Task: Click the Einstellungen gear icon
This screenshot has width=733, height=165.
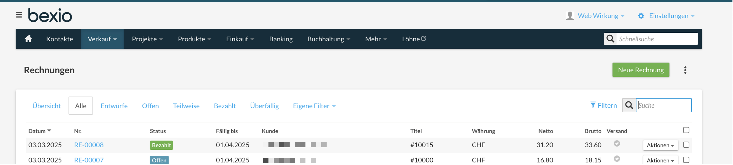Action: click(641, 16)
